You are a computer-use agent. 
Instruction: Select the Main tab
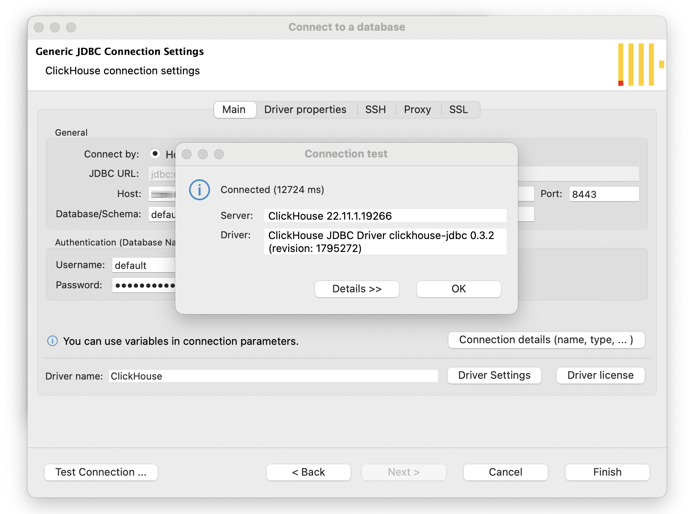pos(234,109)
